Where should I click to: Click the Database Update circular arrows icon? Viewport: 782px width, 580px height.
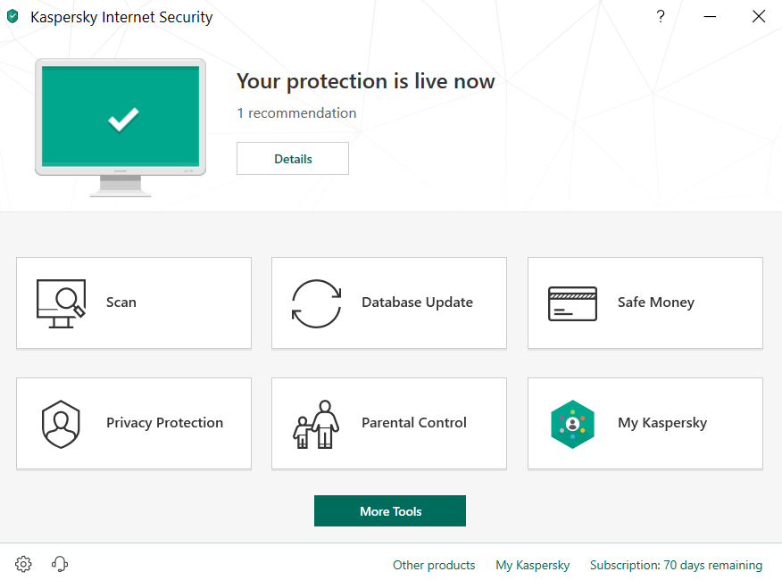316,303
